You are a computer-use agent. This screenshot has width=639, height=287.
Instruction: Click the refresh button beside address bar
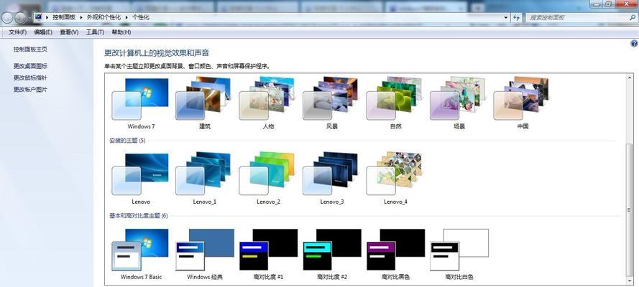coord(517,17)
